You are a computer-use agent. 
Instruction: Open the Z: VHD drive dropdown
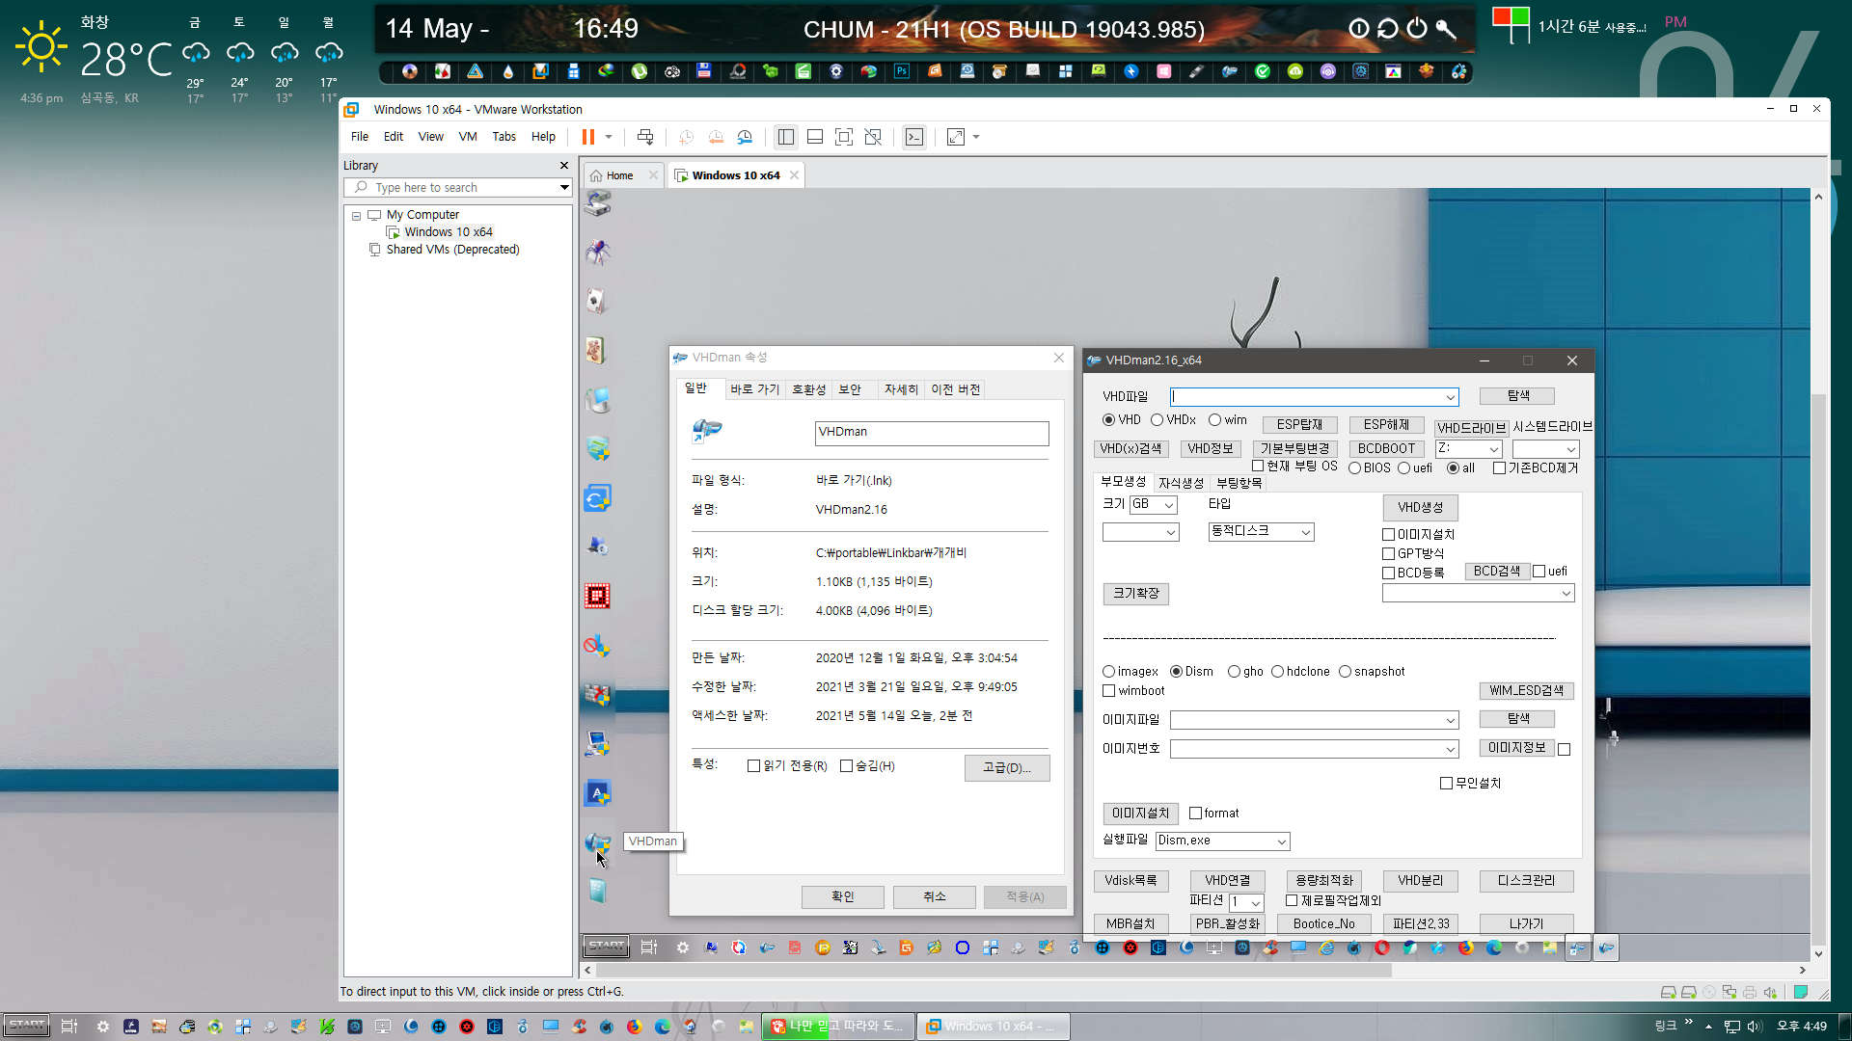[x=1493, y=449]
